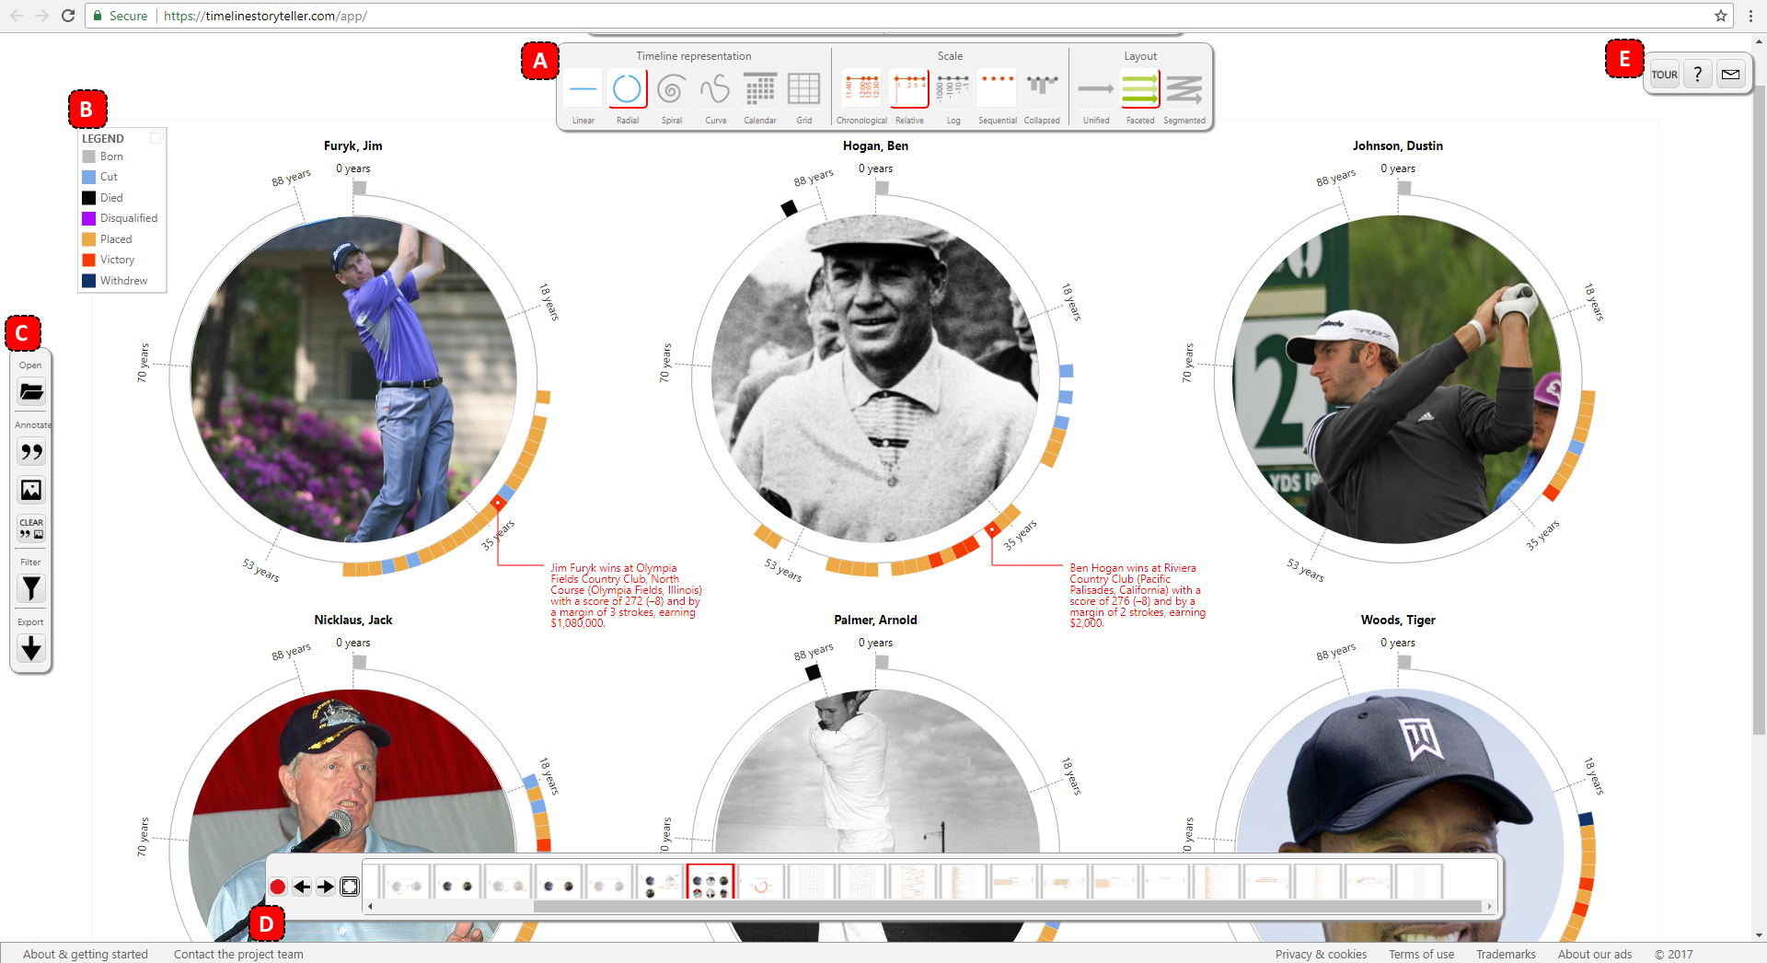This screenshot has width=1767, height=963.
Task: Click the image annotation icon
Action: [30, 490]
